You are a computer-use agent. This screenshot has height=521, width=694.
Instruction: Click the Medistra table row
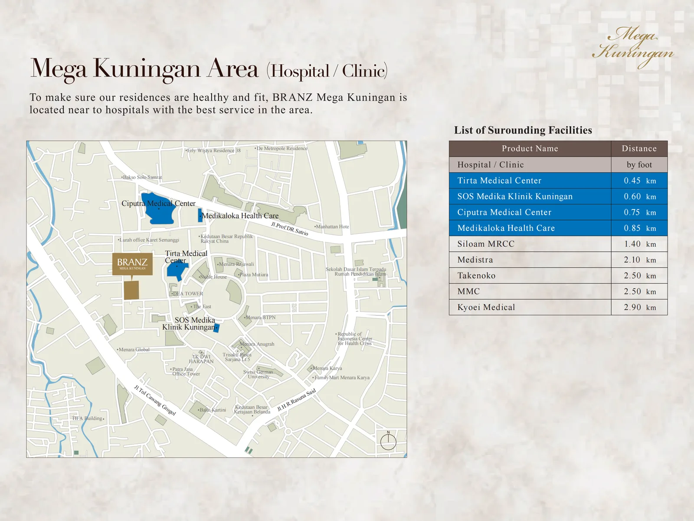pyautogui.click(x=558, y=260)
